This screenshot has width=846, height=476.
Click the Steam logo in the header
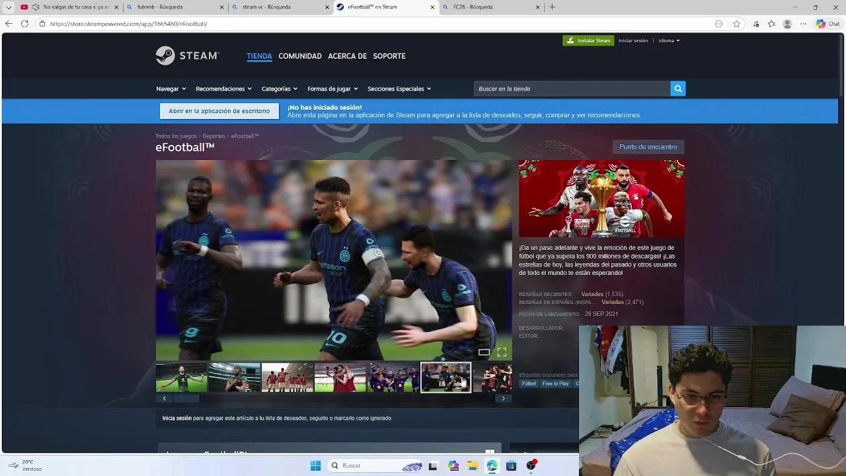187,56
